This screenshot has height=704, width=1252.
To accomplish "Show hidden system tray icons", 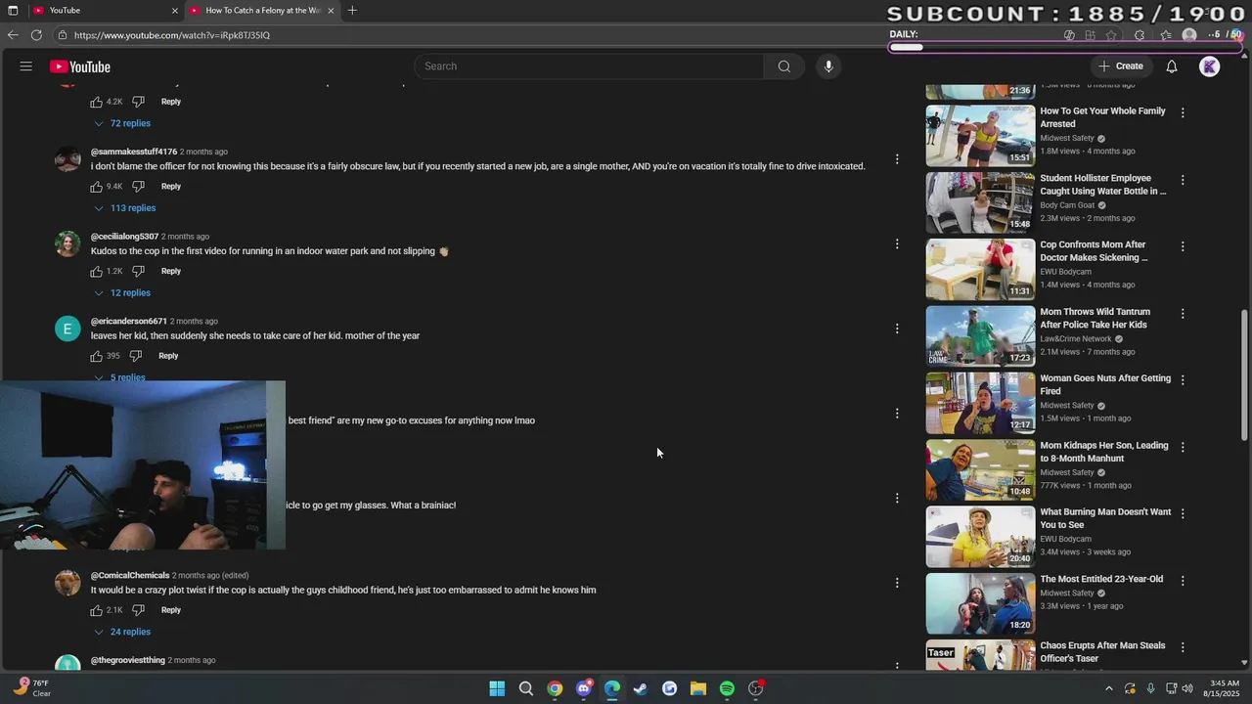I will point(1108,688).
